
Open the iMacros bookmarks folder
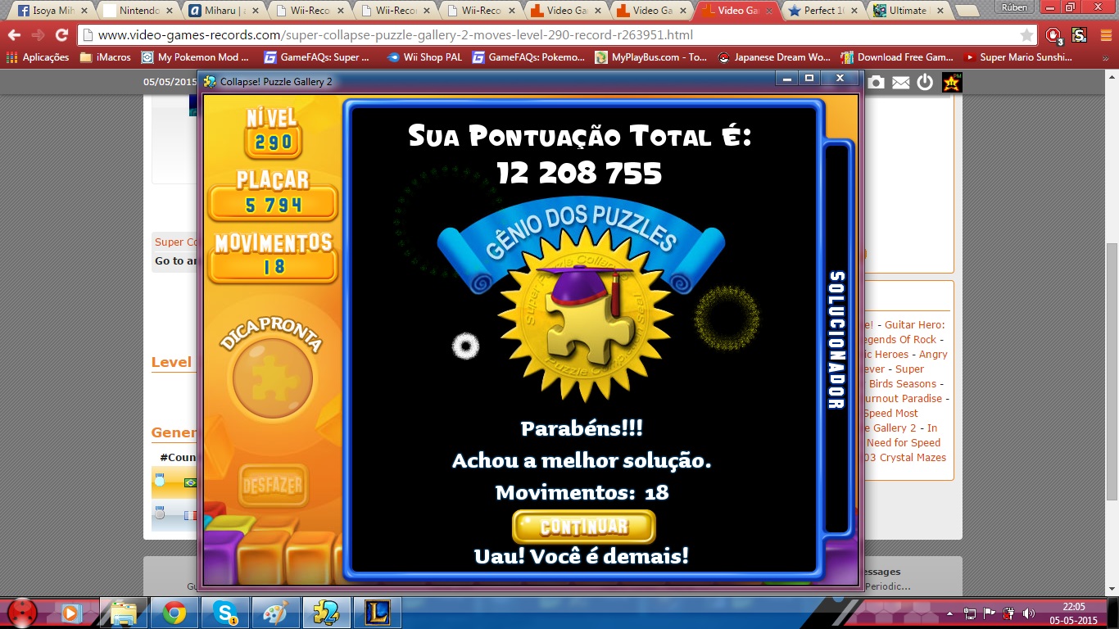click(x=105, y=57)
